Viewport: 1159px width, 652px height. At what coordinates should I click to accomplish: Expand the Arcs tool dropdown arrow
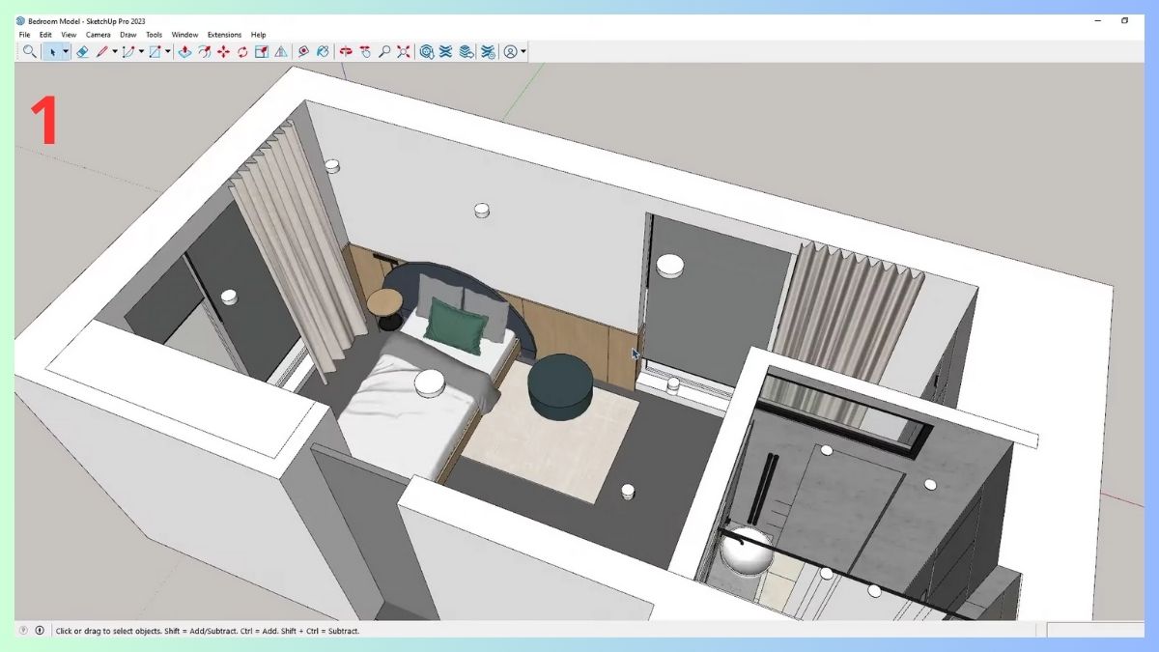click(139, 51)
